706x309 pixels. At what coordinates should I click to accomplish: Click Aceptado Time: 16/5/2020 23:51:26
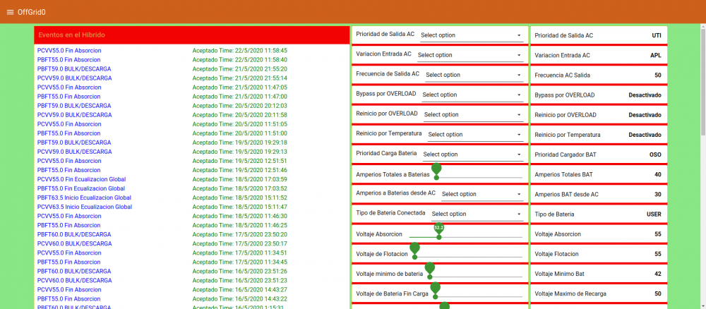pyautogui.click(x=239, y=271)
